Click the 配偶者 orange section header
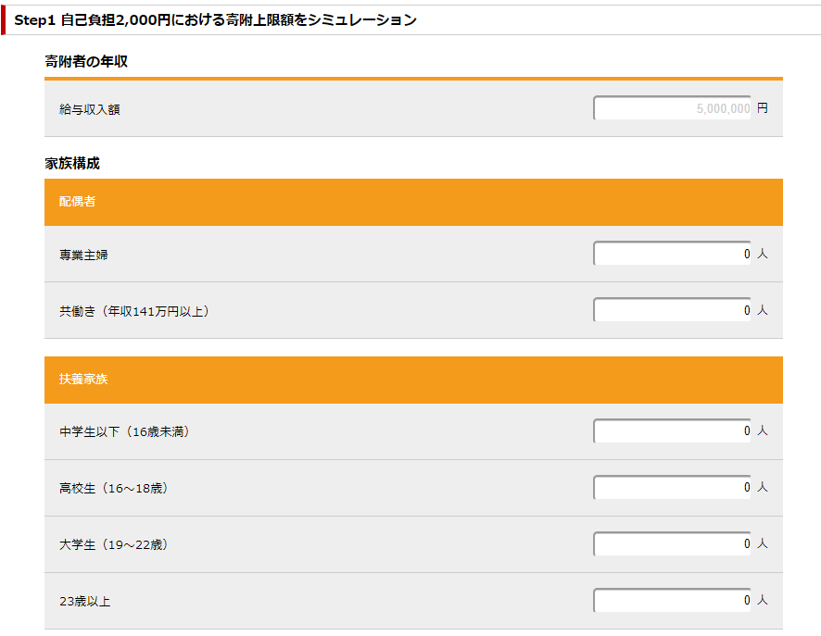 point(413,203)
